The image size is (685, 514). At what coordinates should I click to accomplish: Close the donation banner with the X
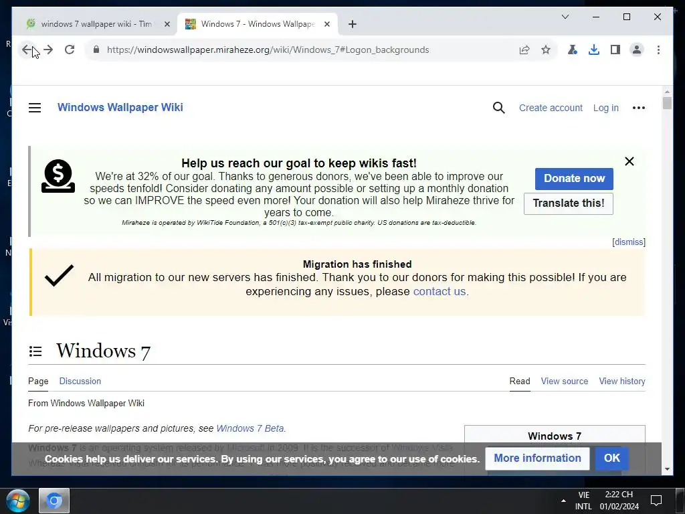point(629,161)
